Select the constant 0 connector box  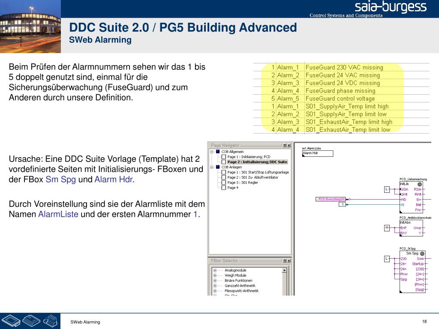point(343,204)
